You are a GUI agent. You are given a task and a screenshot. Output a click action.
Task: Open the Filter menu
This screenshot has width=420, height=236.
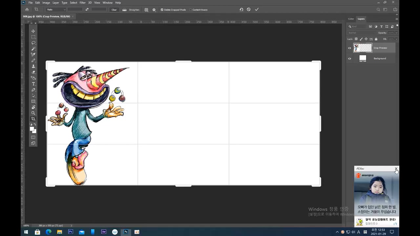click(82, 3)
